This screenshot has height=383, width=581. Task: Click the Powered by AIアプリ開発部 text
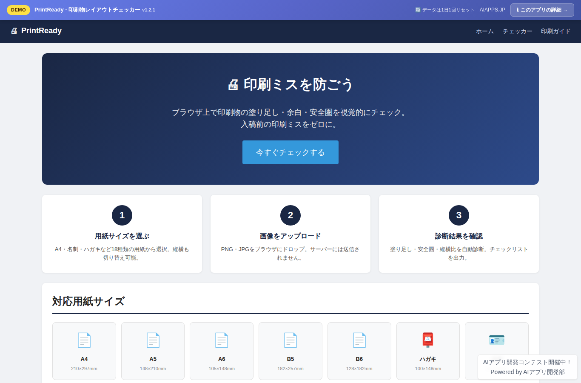click(x=527, y=372)
